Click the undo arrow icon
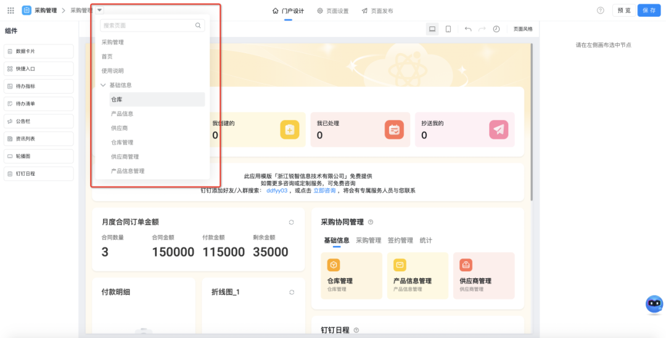Screen dimensions: 666x338 point(468,29)
